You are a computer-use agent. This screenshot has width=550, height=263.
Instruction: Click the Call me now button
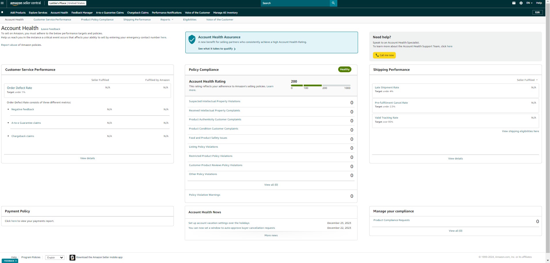click(384, 55)
